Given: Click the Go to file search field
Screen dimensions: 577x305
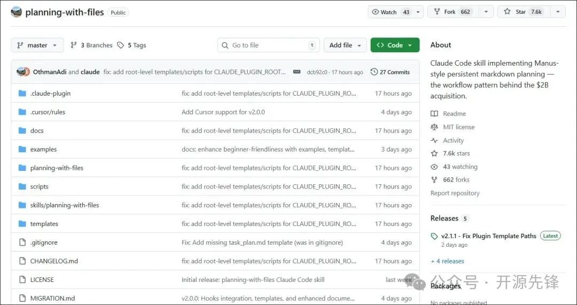Looking at the screenshot, I should click(269, 45).
